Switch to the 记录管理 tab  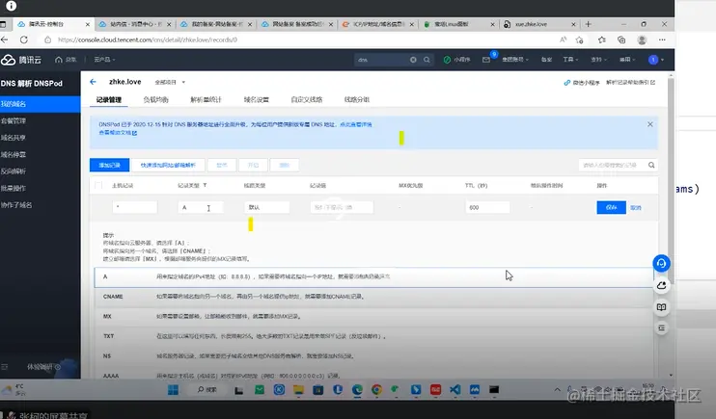(x=109, y=99)
